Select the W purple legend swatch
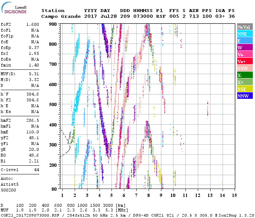 point(245,48)
